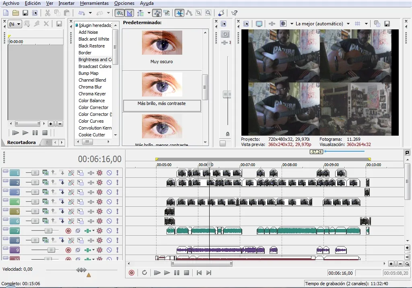The height and width of the screenshot is (288, 412).
Task: Click the zoom tool magnifier in timeline corner
Action: pos(407,264)
